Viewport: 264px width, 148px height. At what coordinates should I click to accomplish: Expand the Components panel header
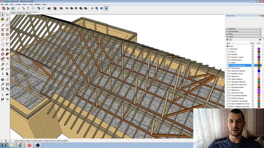(x=243, y=31)
